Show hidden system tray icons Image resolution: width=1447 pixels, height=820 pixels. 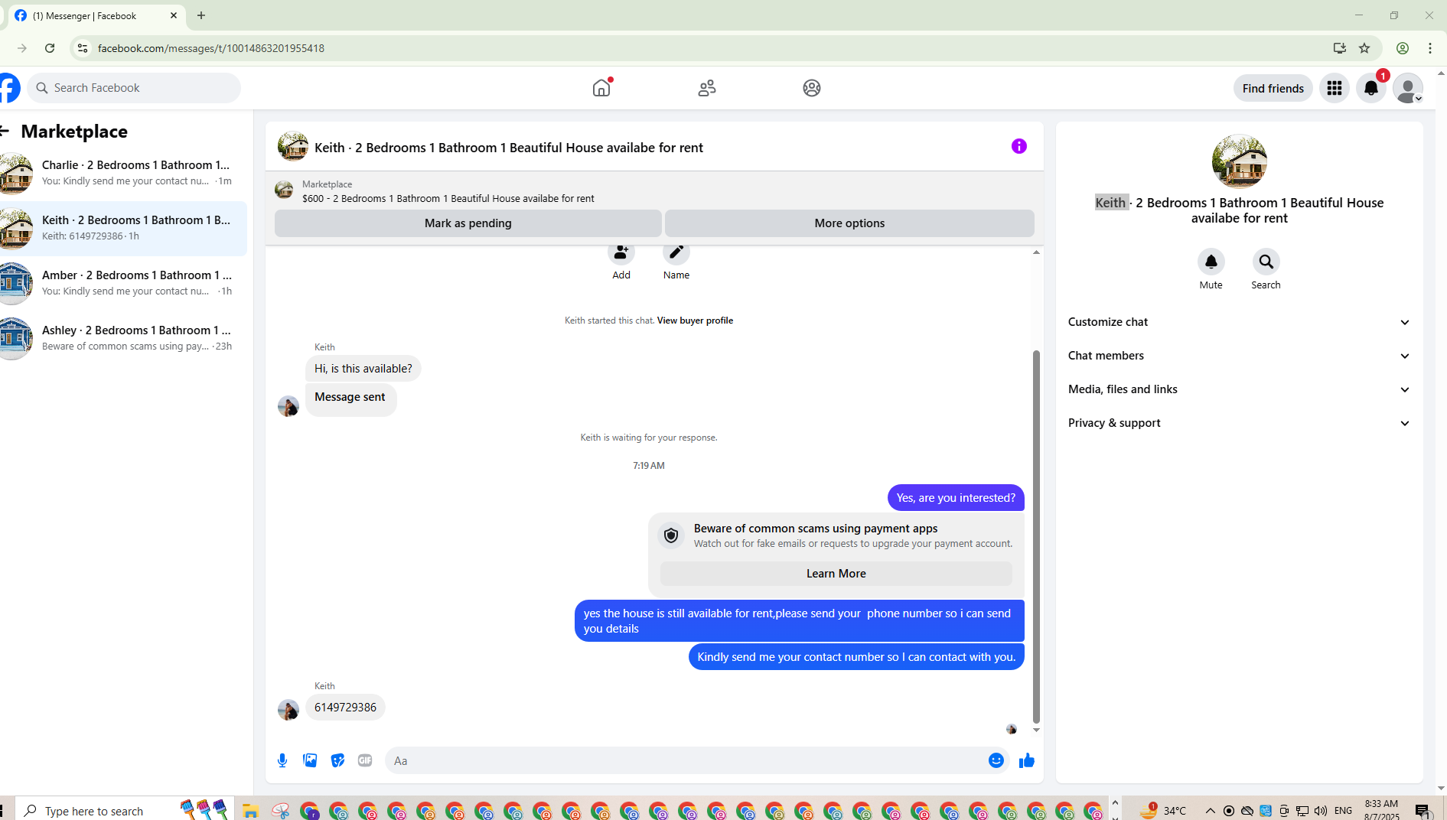tap(1210, 811)
